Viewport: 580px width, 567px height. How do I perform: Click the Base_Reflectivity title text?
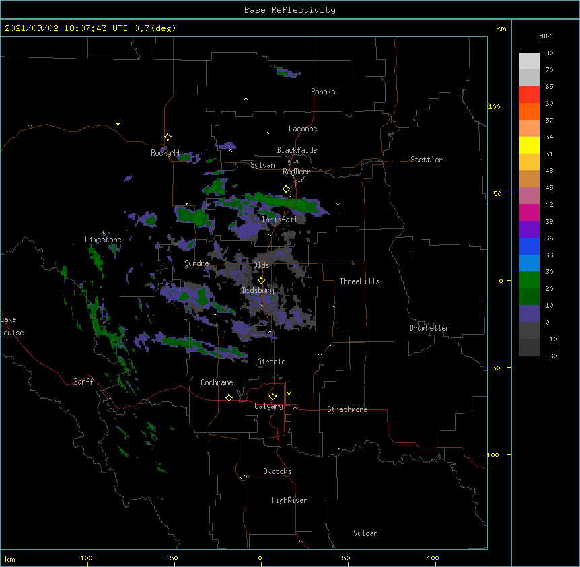290,10
